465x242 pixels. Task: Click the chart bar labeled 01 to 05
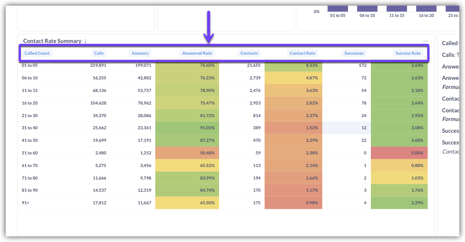[337, 8]
